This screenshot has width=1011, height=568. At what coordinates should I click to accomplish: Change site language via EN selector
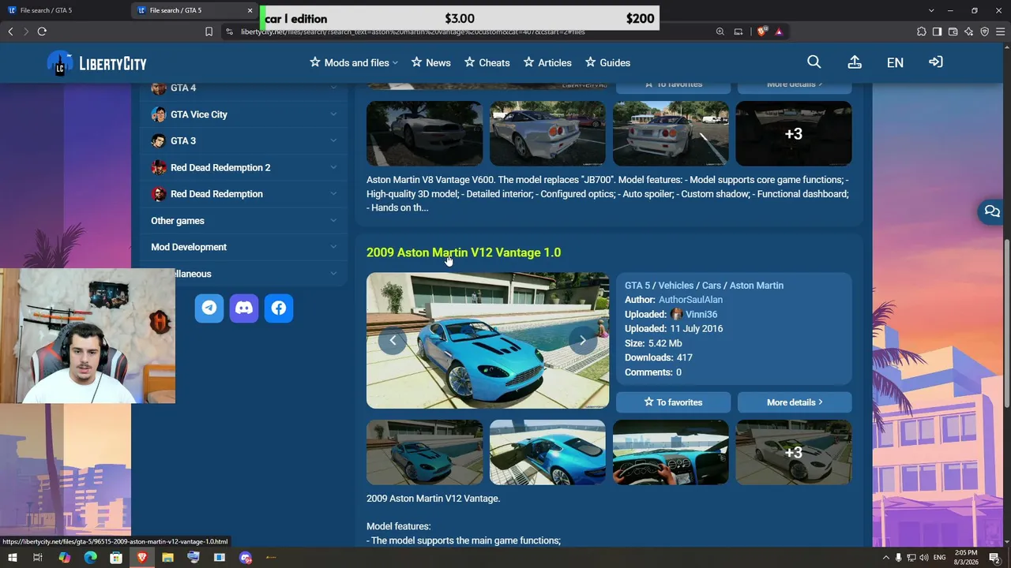pyautogui.click(x=895, y=62)
